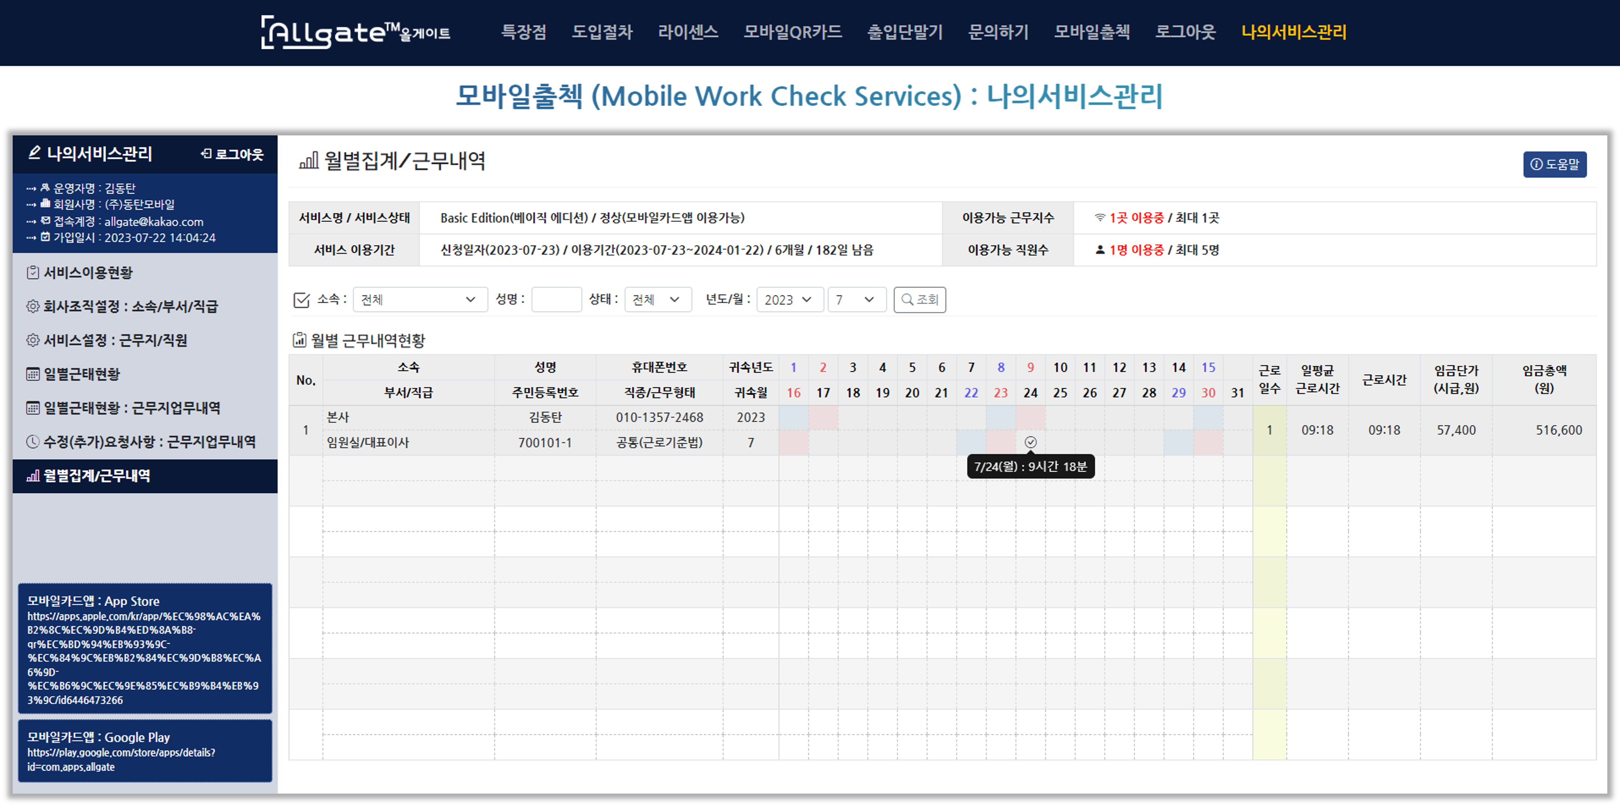This screenshot has width=1620, height=808.
Task: Open the month 7 dropdown
Action: [856, 300]
